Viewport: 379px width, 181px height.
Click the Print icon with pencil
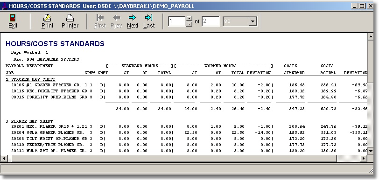(47, 18)
